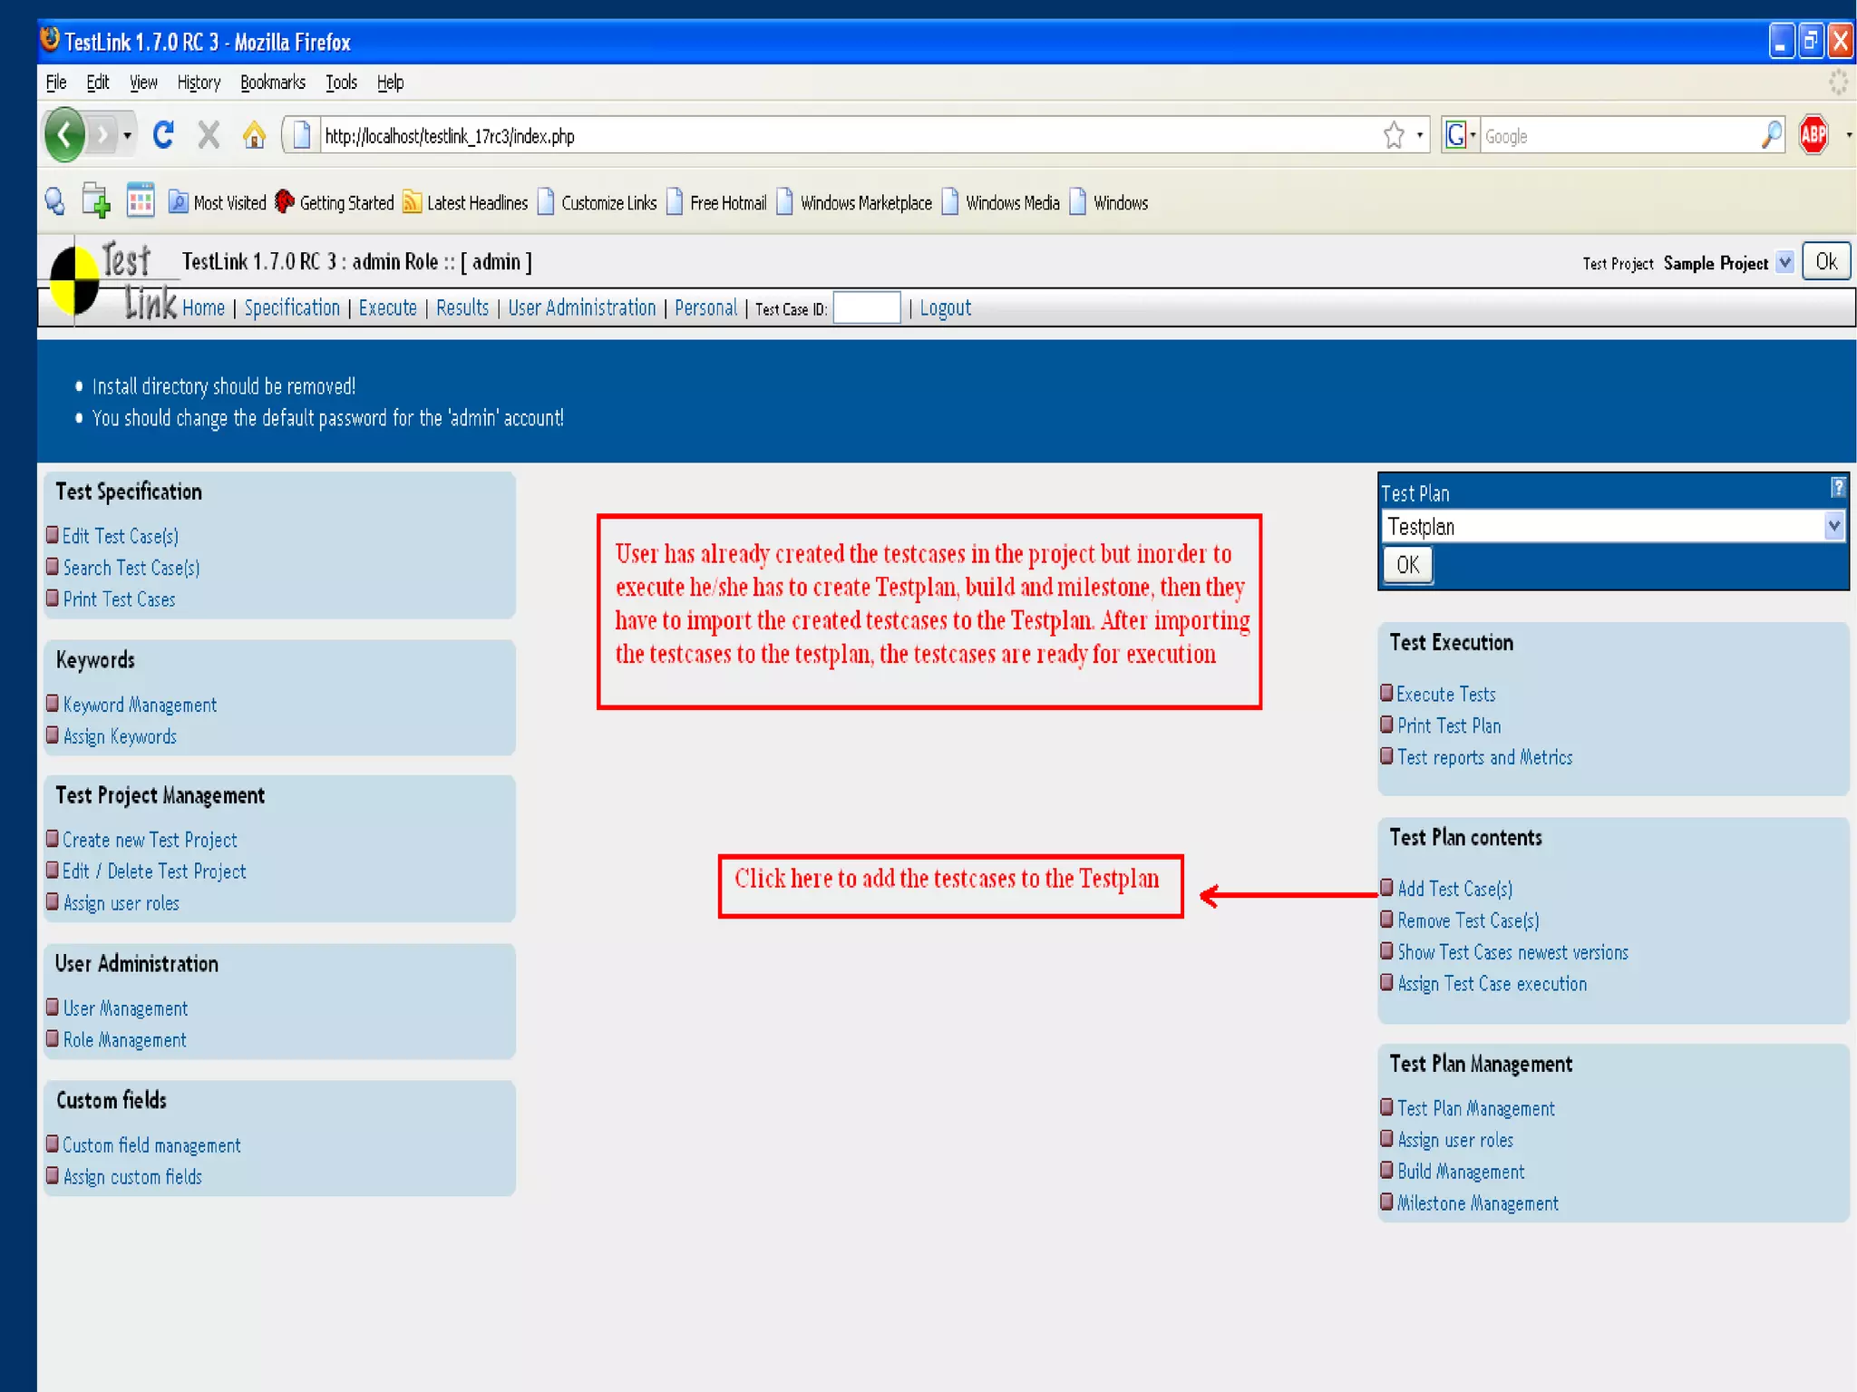The width and height of the screenshot is (1857, 1392).
Task: Go to the browser Home icon
Action: [254, 136]
